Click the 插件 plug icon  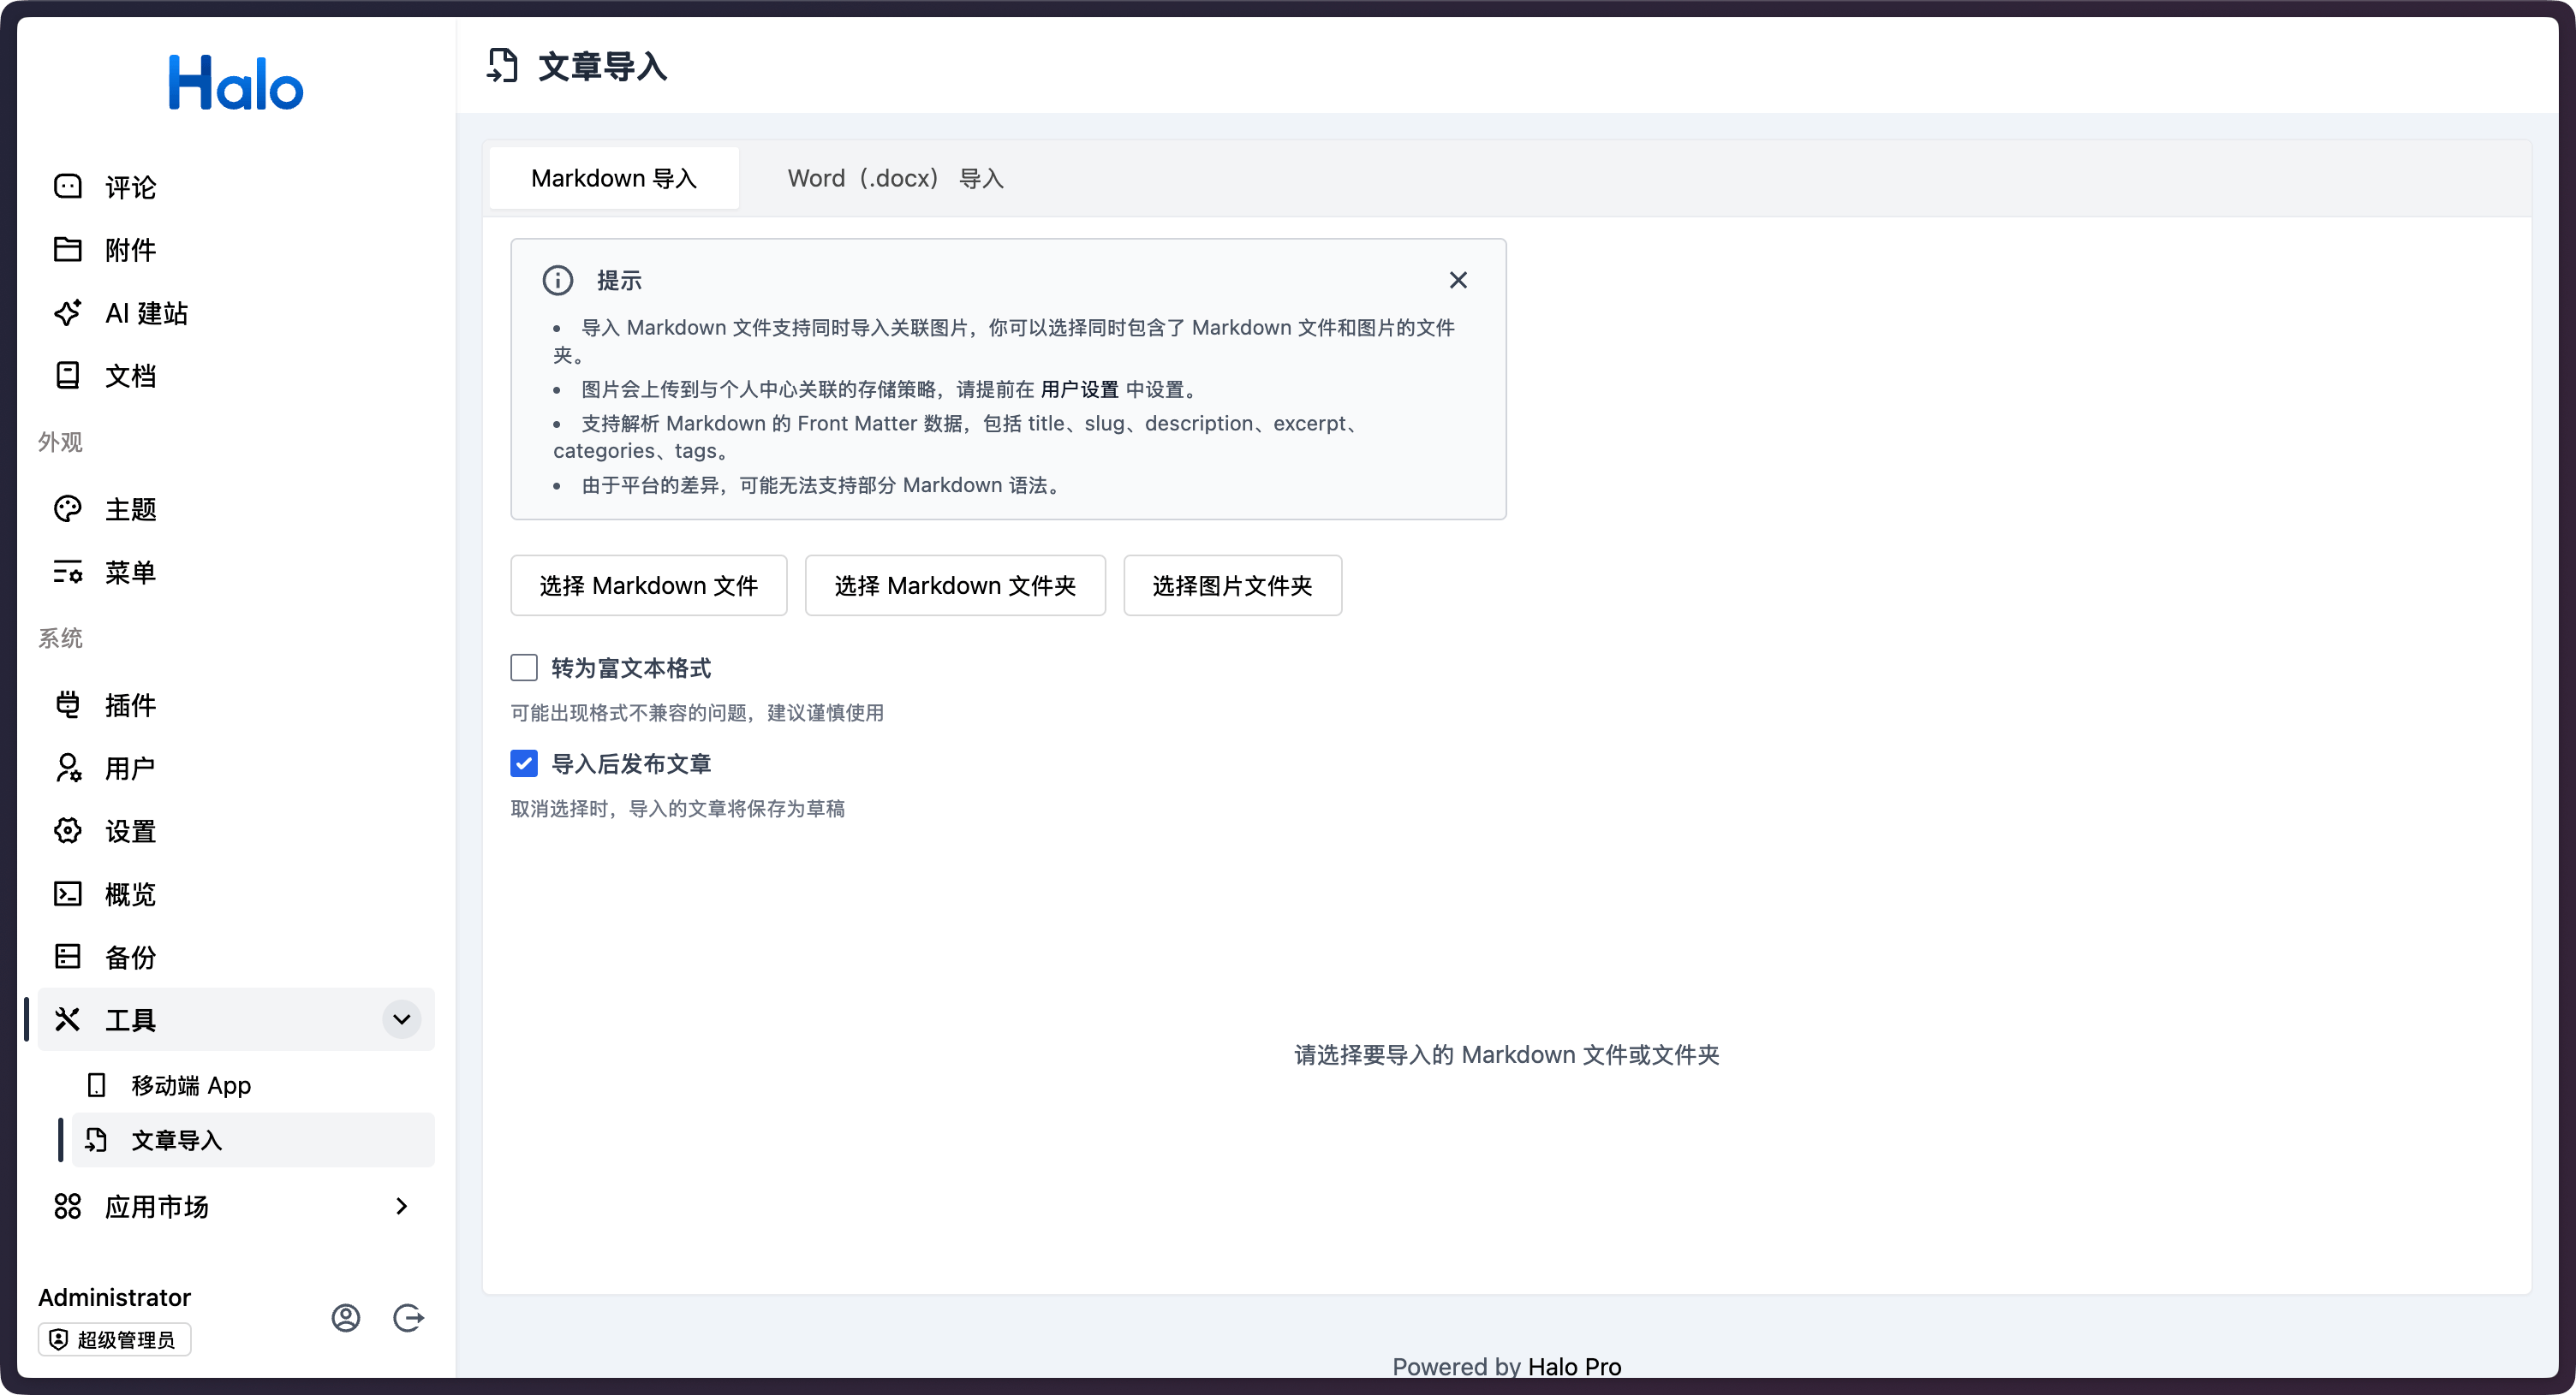[x=67, y=704]
